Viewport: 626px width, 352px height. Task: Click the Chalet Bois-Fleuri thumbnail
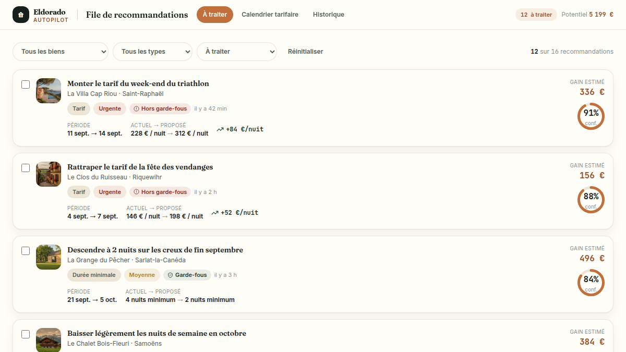[x=49, y=340]
